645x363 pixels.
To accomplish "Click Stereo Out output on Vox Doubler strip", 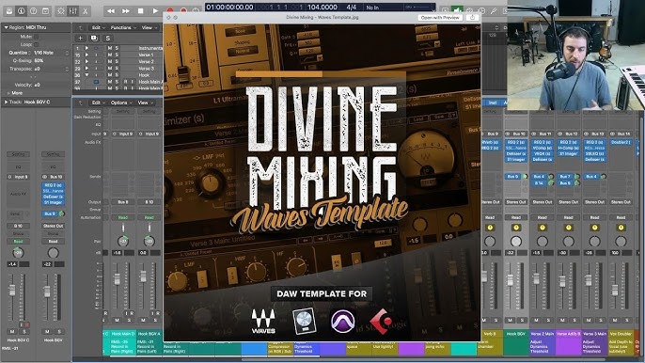I will 621,202.
